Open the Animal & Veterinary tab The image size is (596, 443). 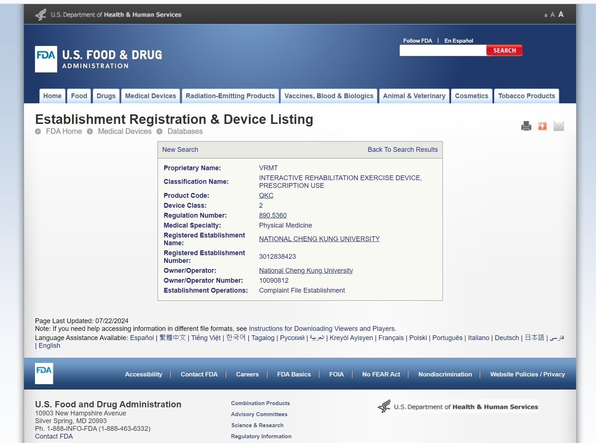point(414,96)
